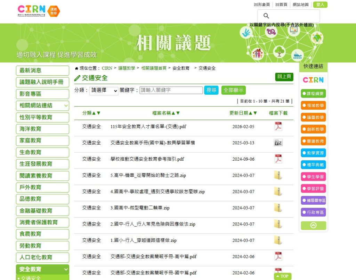The width and height of the screenshot is (356, 280).
Task: Open 標竿典範 quick link
Action: coord(313,165)
